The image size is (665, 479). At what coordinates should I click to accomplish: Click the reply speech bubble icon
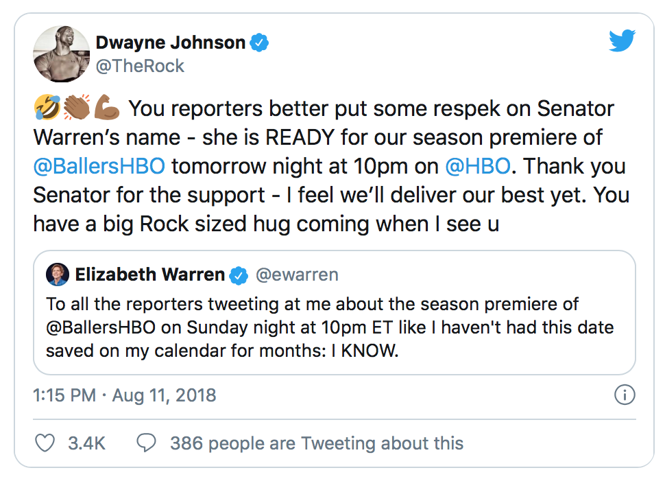146,443
